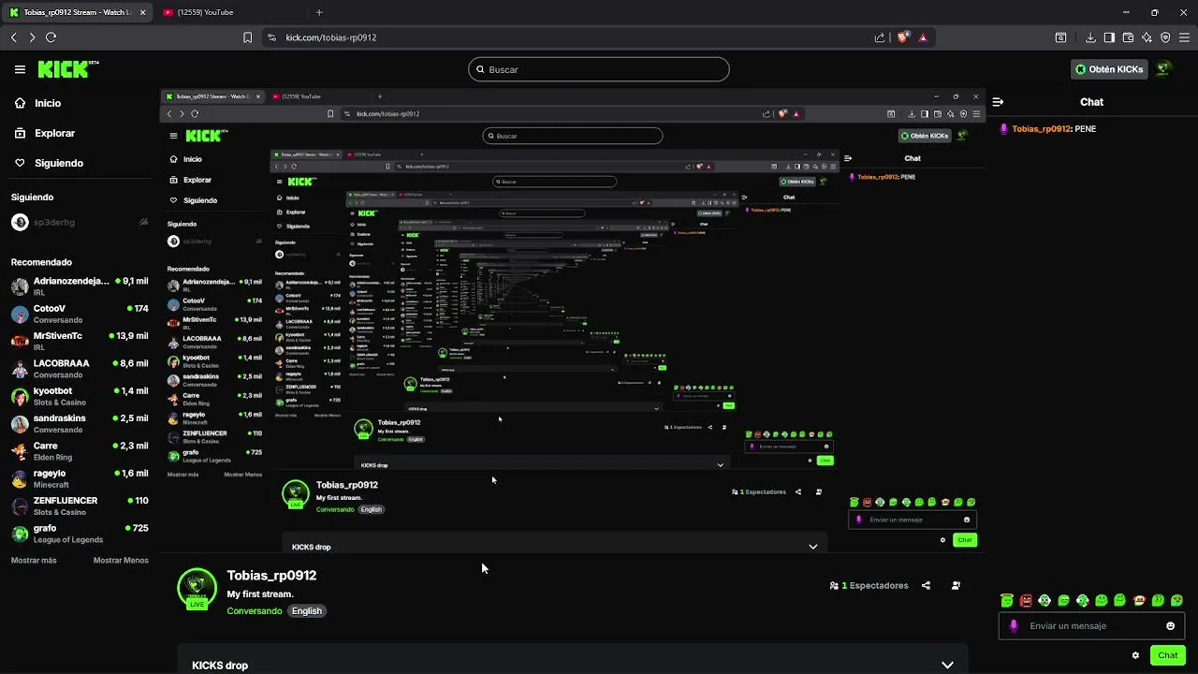
Task: Bookmark this page icon
Action: (247, 37)
